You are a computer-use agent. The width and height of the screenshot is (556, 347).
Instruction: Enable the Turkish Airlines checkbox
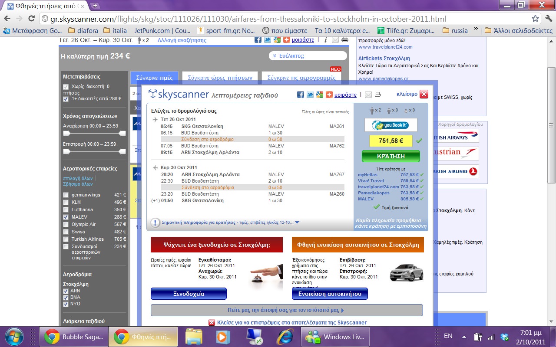coord(66,239)
